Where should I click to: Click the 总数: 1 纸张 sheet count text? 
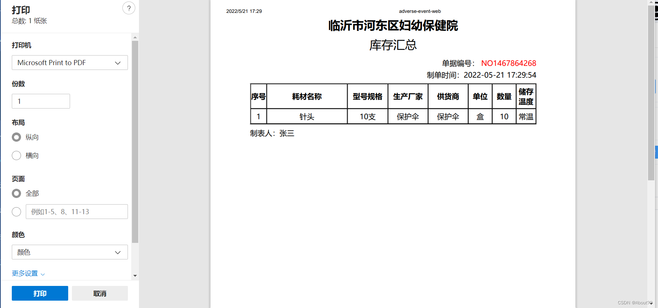(x=29, y=21)
